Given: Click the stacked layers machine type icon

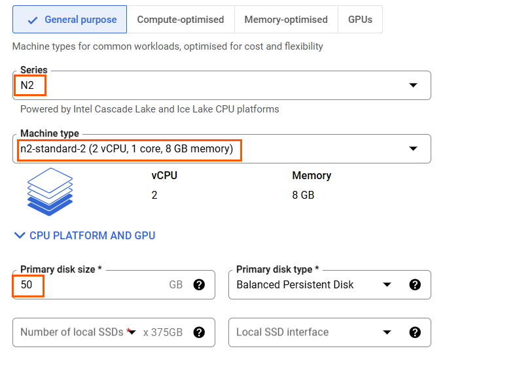Looking at the screenshot, I should point(50,191).
